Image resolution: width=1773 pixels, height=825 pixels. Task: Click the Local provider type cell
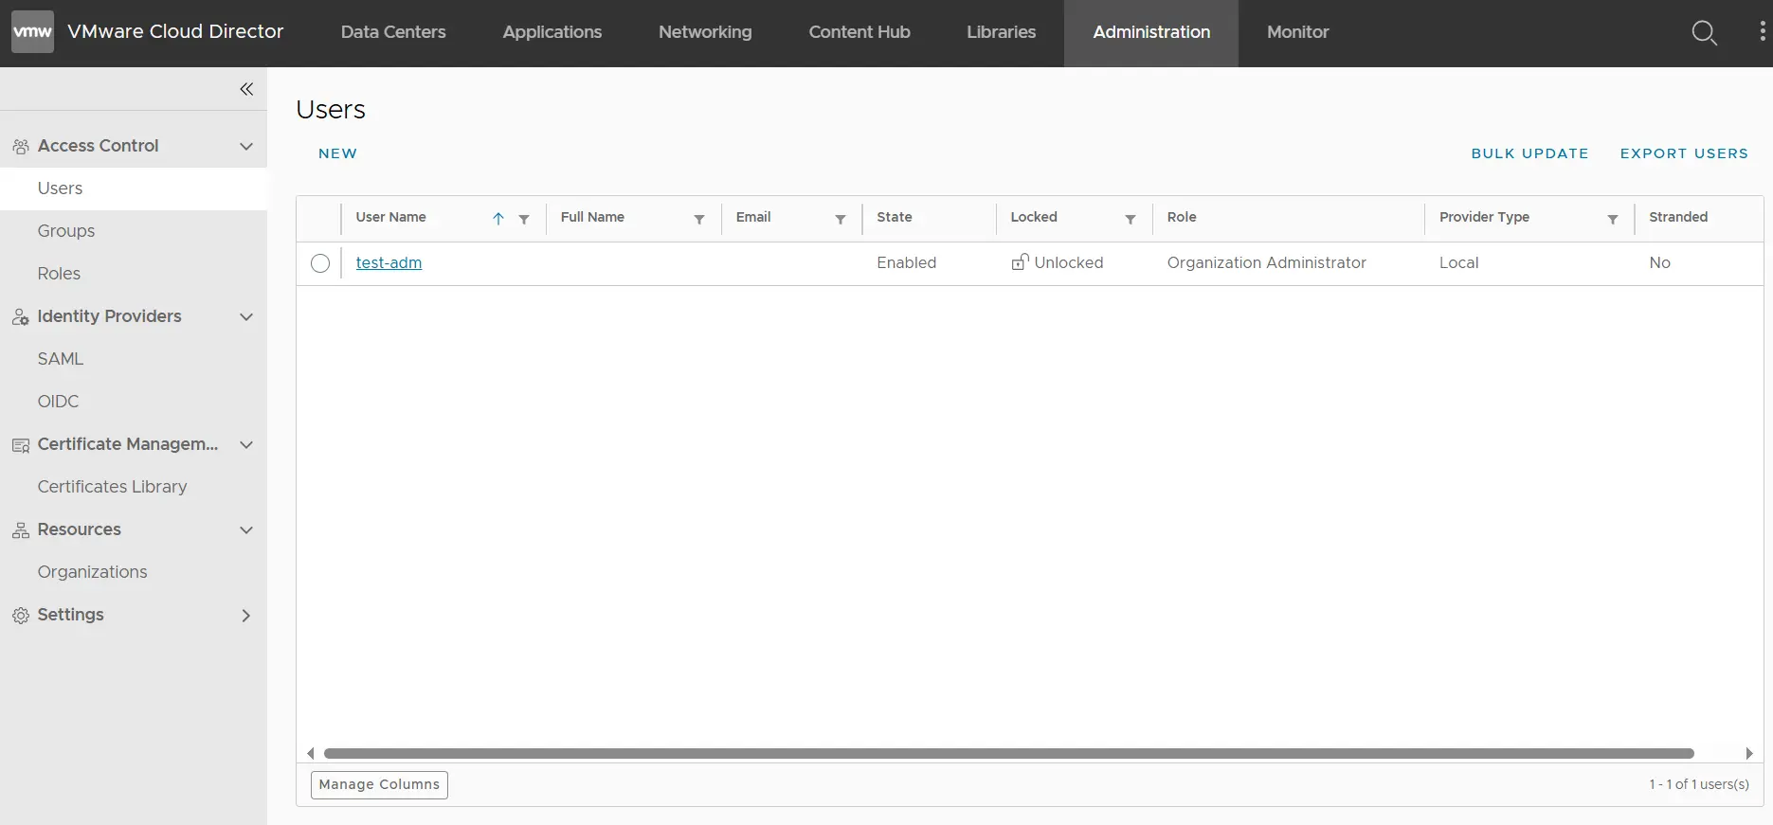click(x=1459, y=262)
